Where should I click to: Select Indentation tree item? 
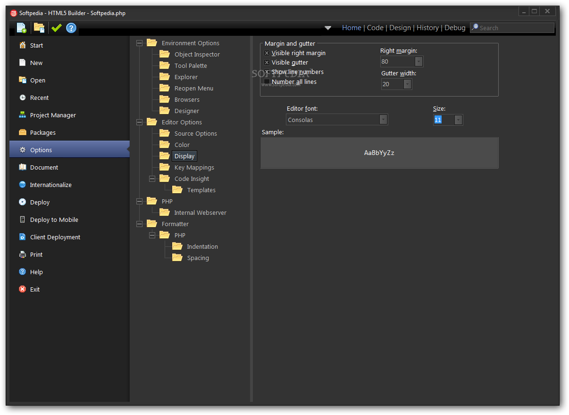202,246
